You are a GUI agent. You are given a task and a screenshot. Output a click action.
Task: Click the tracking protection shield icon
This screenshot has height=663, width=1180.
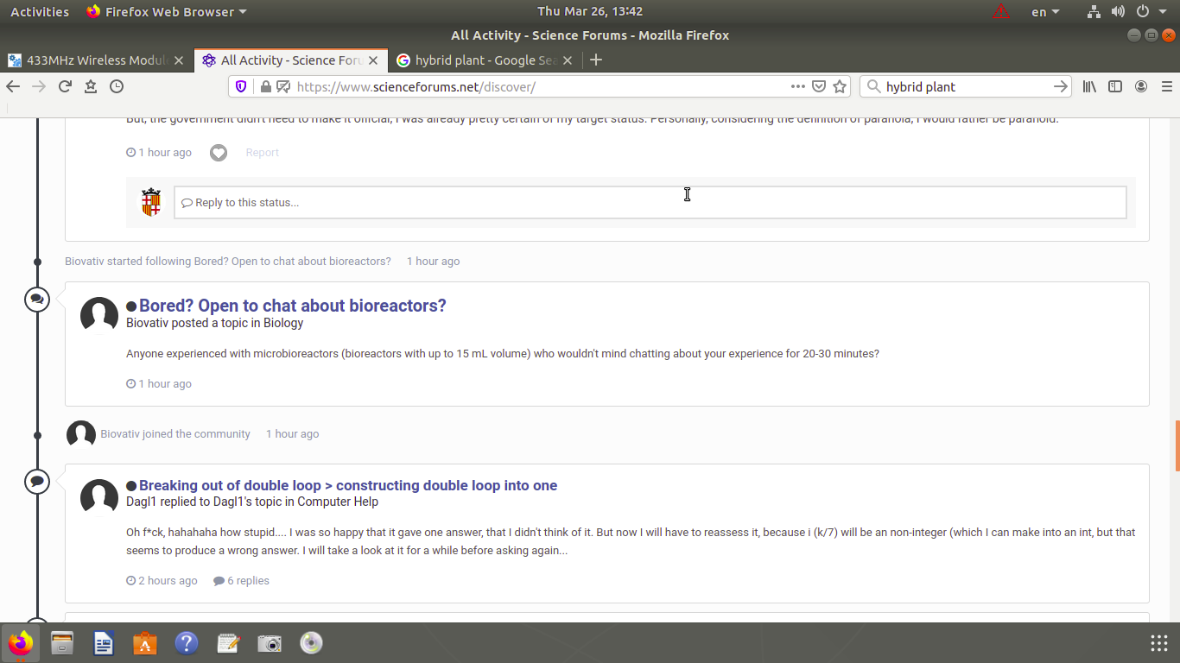coord(242,86)
